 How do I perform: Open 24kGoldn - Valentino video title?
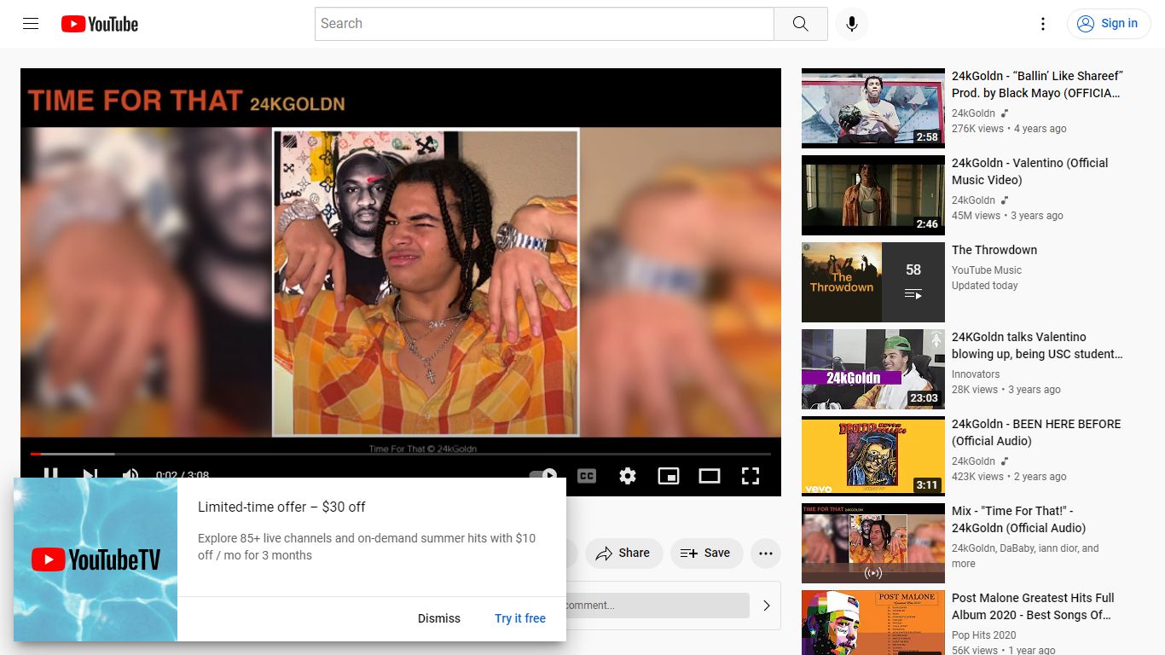click(x=1030, y=171)
